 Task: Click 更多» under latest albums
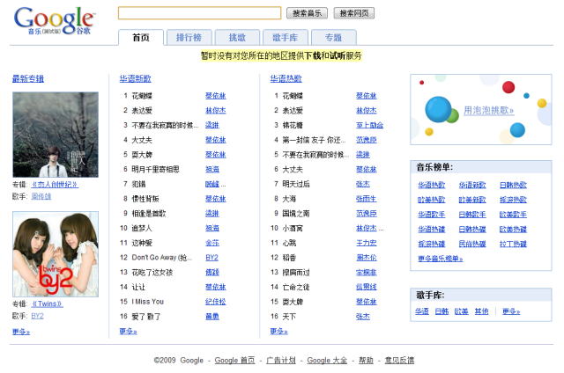pyautogui.click(x=21, y=332)
